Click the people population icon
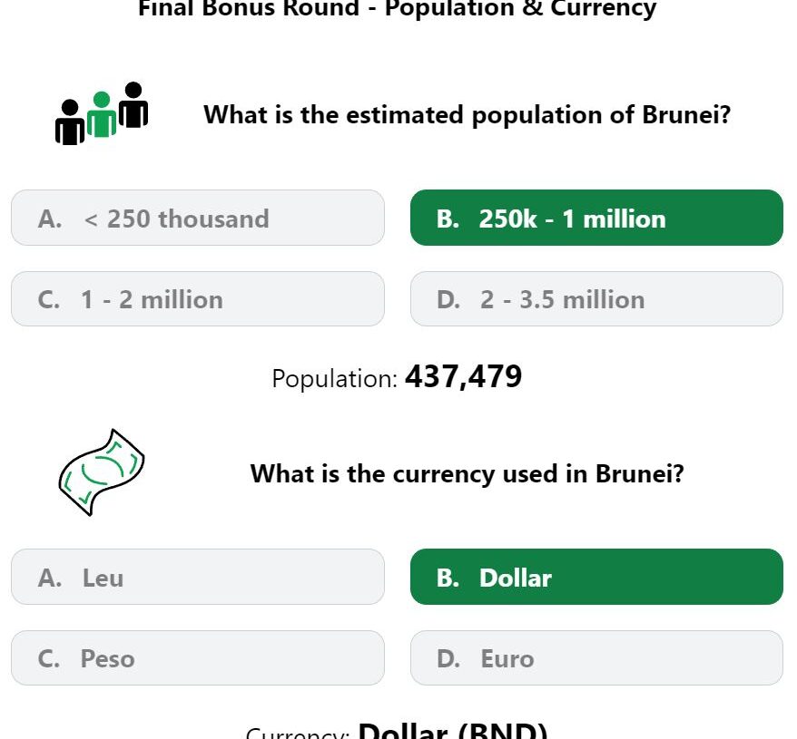The height and width of the screenshot is (739, 797). tap(102, 113)
